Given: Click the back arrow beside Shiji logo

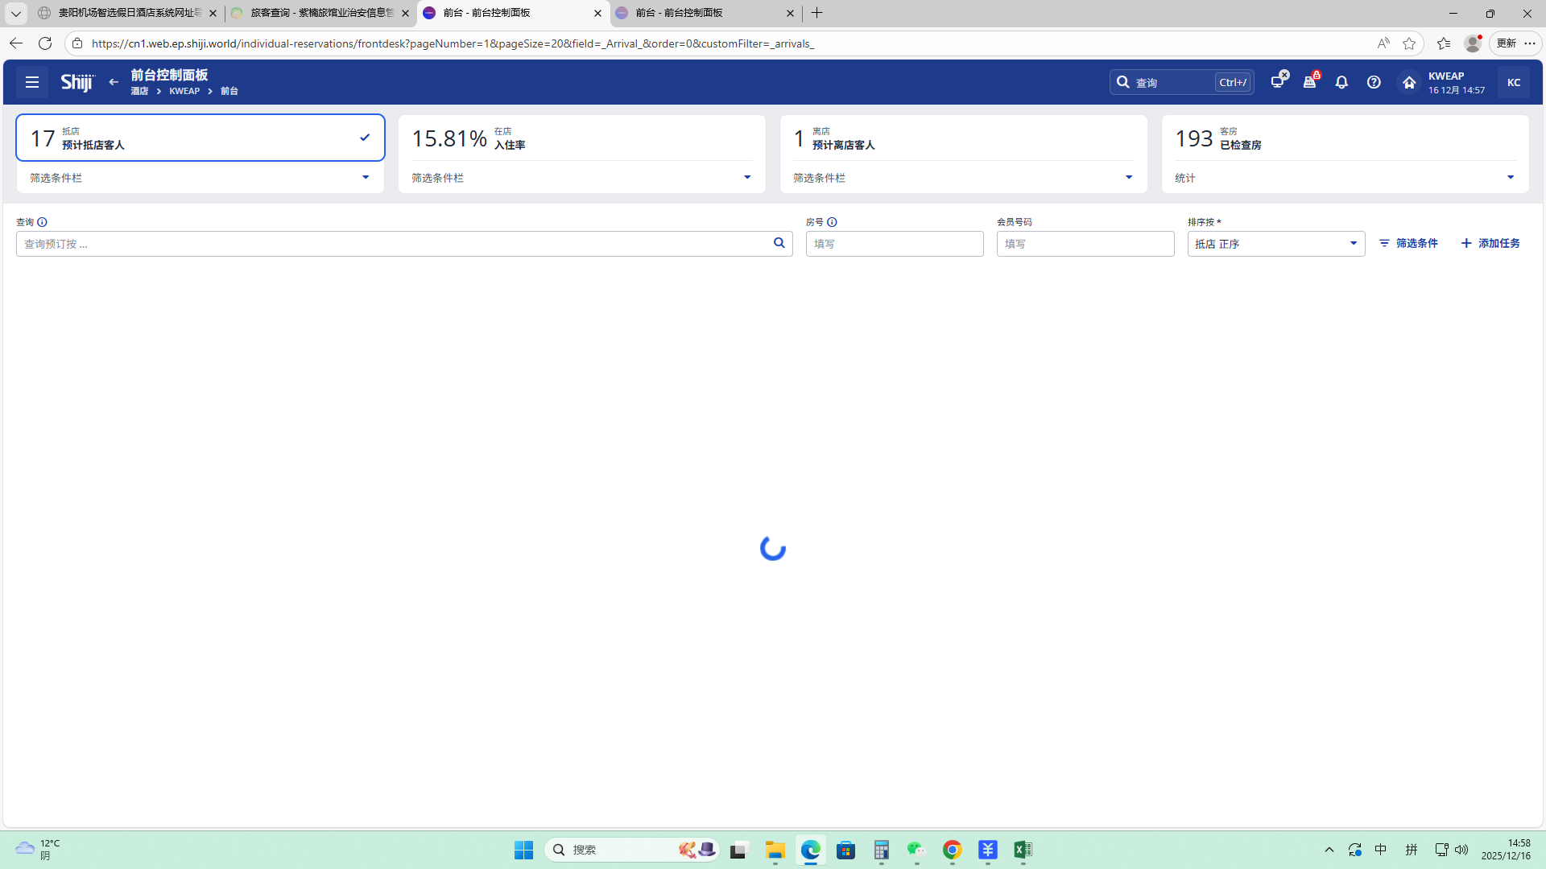Looking at the screenshot, I should (114, 82).
